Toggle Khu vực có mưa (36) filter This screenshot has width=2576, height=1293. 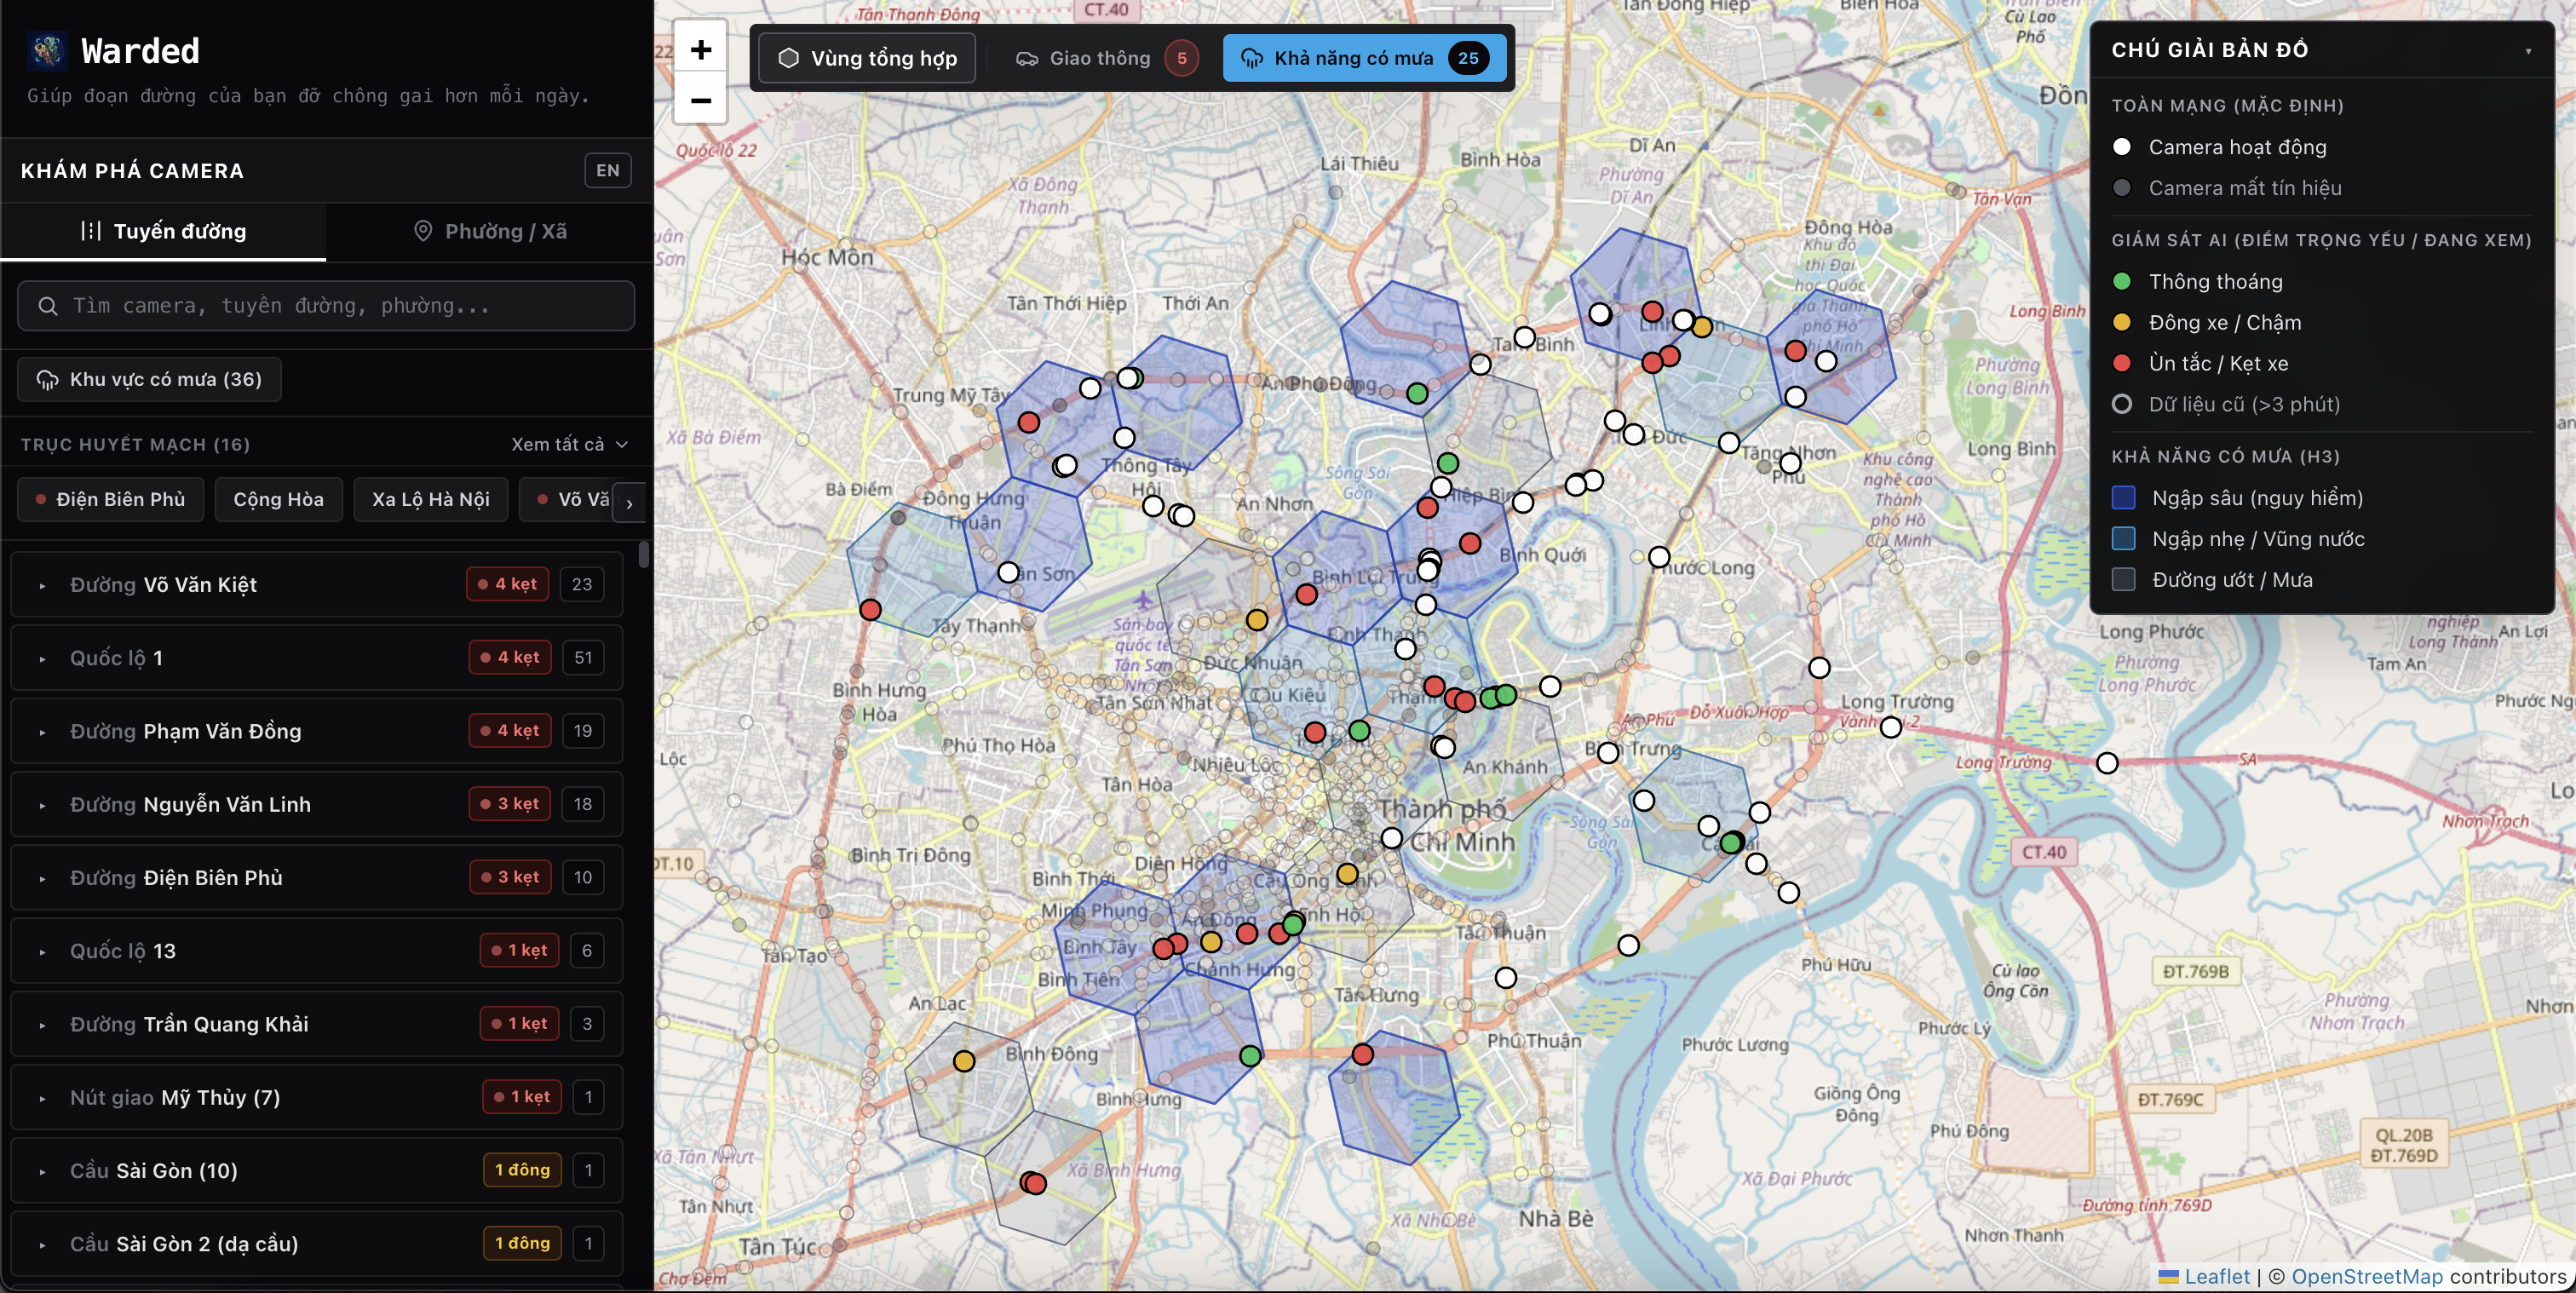click(x=149, y=380)
